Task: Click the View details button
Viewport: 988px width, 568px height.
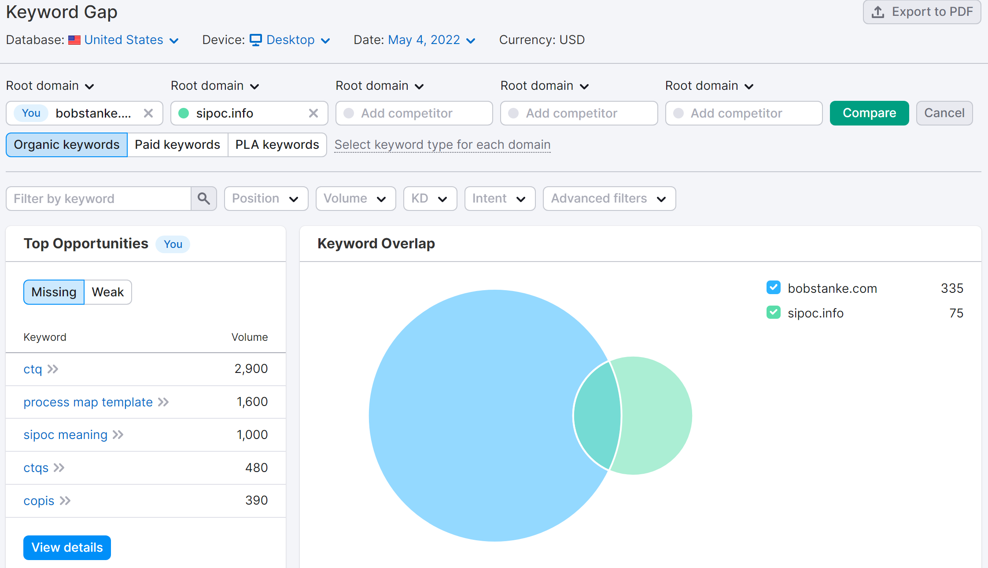Action: point(67,547)
